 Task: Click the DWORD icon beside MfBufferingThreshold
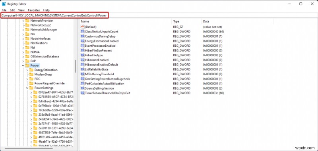click(x=82, y=74)
